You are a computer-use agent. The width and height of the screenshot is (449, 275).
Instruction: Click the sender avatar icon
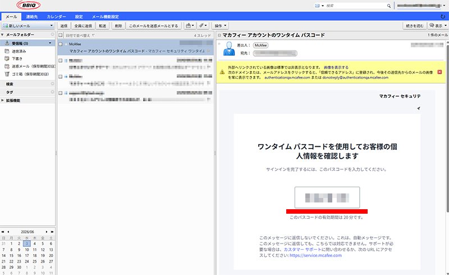(229, 49)
